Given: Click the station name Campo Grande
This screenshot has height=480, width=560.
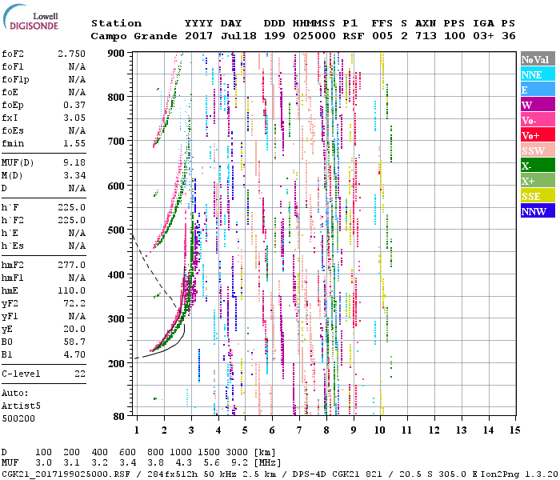Looking at the screenshot, I should [134, 36].
